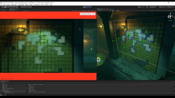Toggle the Local/Global handle rotation button
Viewport: 175px width, 98px height.
[29, 7]
